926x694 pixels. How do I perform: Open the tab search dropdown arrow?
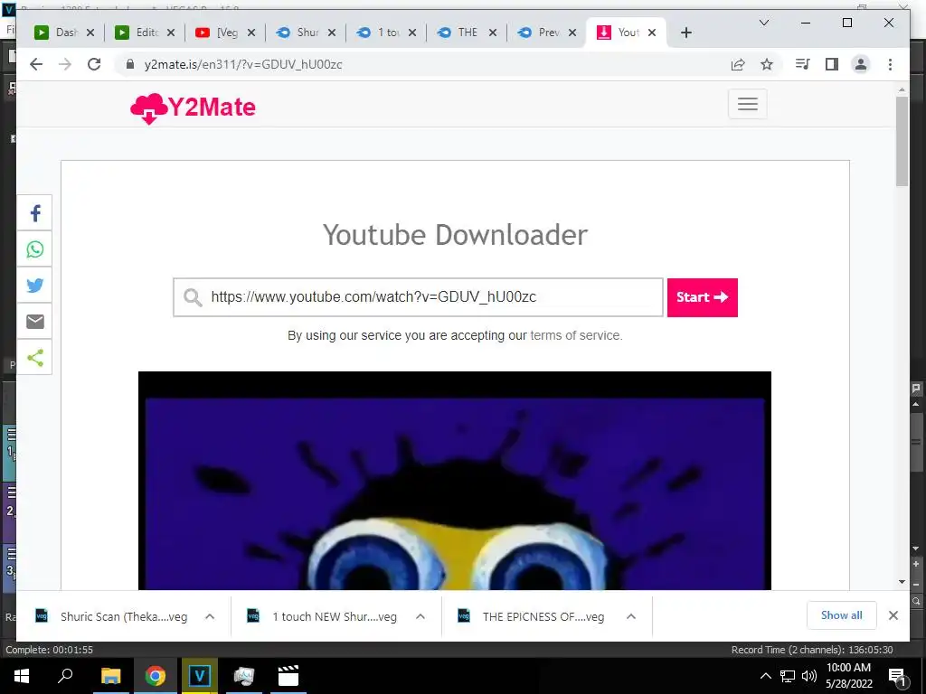point(763,23)
